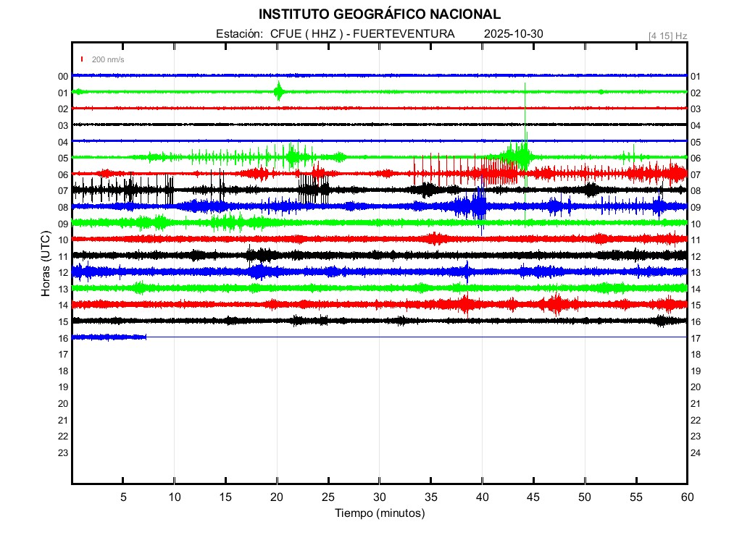Click where the blue hour 16 signal ends
The height and width of the screenshot is (556, 742).
point(146,337)
